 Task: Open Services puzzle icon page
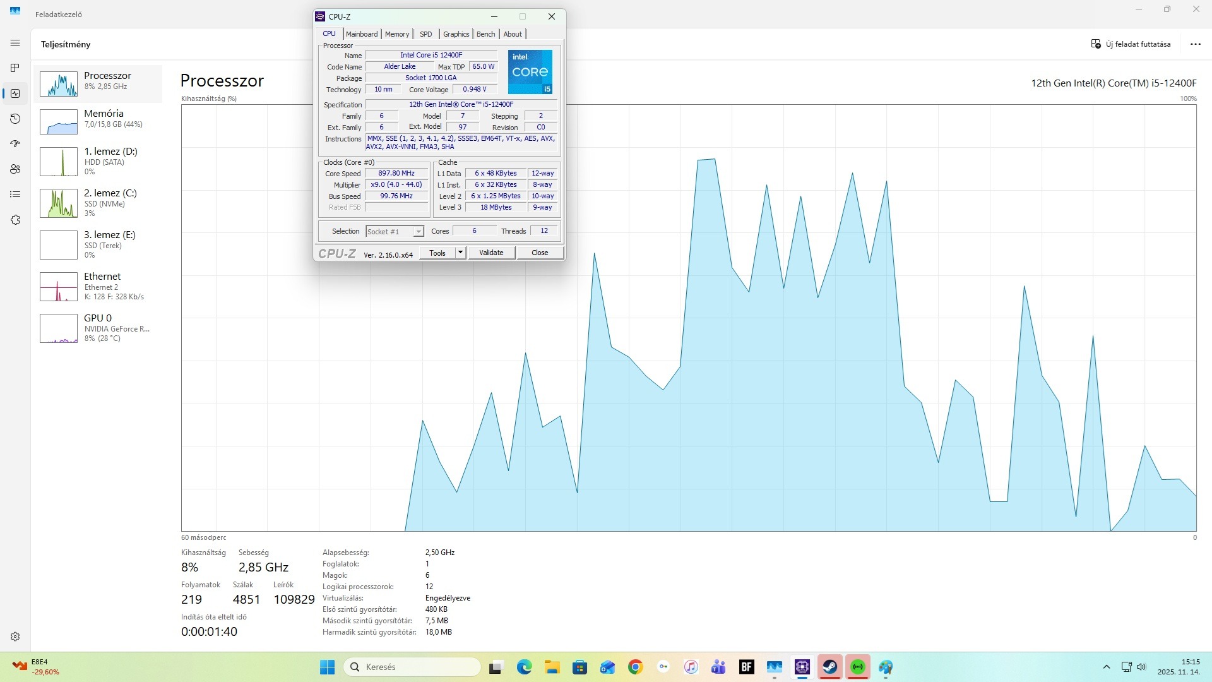(x=15, y=220)
